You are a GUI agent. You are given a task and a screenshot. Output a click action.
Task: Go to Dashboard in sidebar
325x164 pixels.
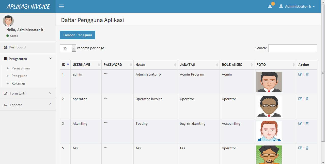pyautogui.click(x=17, y=47)
